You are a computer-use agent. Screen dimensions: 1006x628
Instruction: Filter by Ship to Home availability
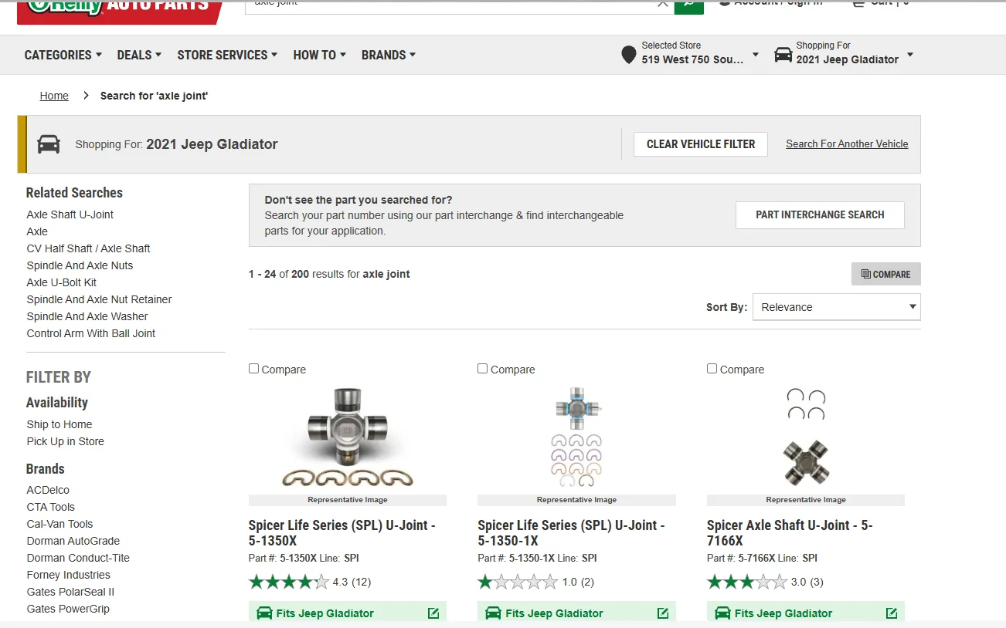point(59,424)
